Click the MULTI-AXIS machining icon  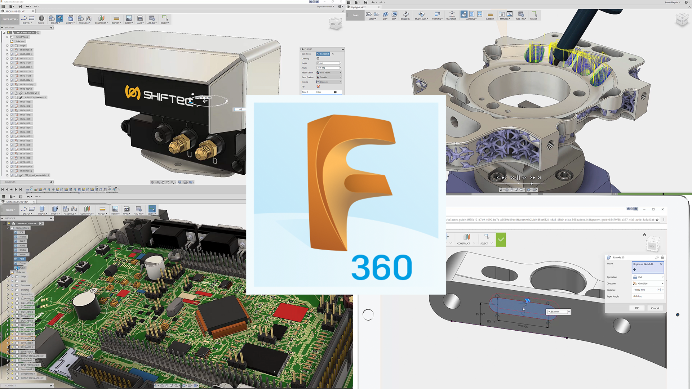pyautogui.click(x=421, y=15)
